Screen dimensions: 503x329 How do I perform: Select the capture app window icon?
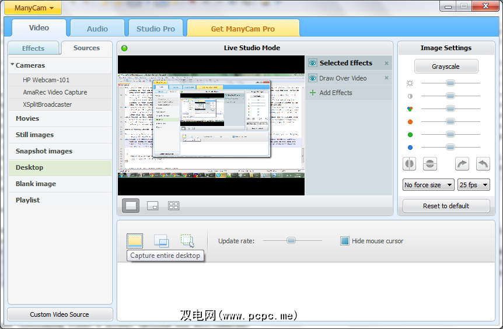pyautogui.click(x=162, y=241)
